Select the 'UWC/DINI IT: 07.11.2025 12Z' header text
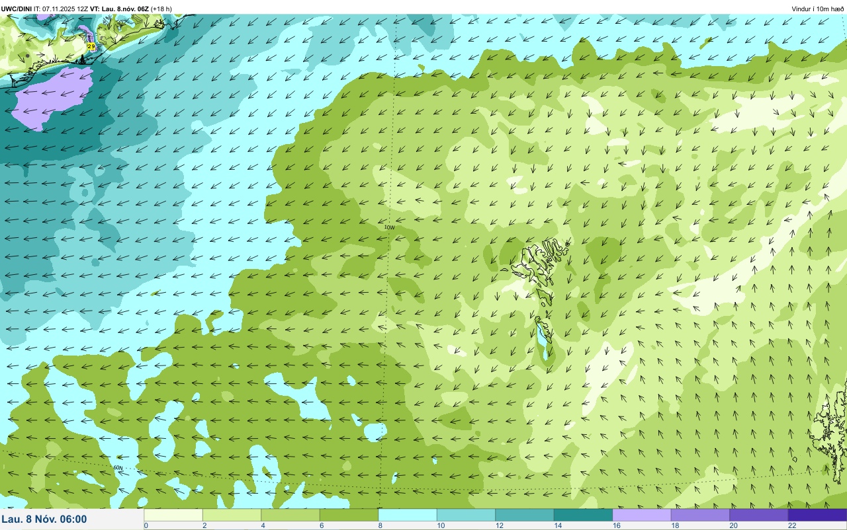The width and height of the screenshot is (847, 530). [44, 9]
